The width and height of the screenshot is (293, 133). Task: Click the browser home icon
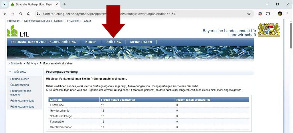(x=29, y=14)
